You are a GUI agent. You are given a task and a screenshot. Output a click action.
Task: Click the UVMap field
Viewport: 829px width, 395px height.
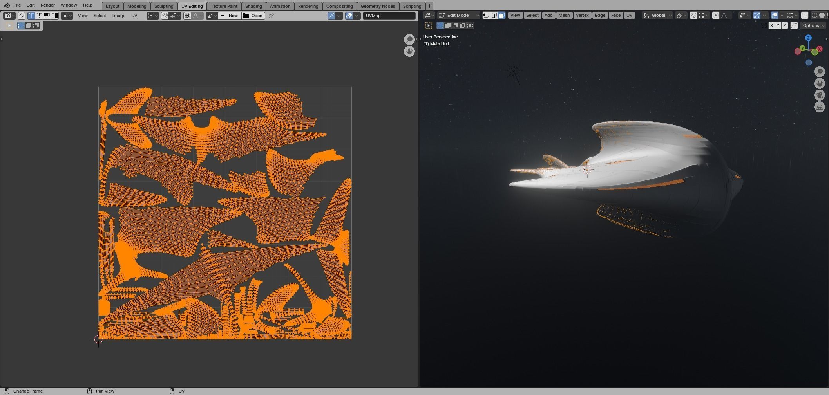pyautogui.click(x=389, y=16)
